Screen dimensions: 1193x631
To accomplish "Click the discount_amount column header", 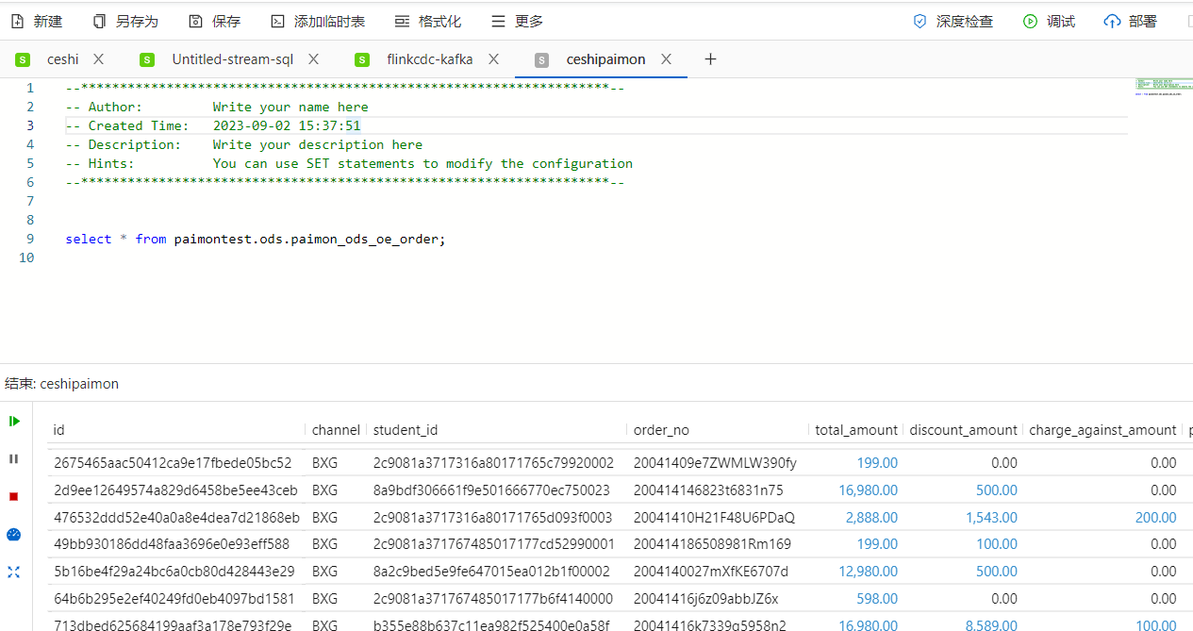I will click(x=963, y=430).
